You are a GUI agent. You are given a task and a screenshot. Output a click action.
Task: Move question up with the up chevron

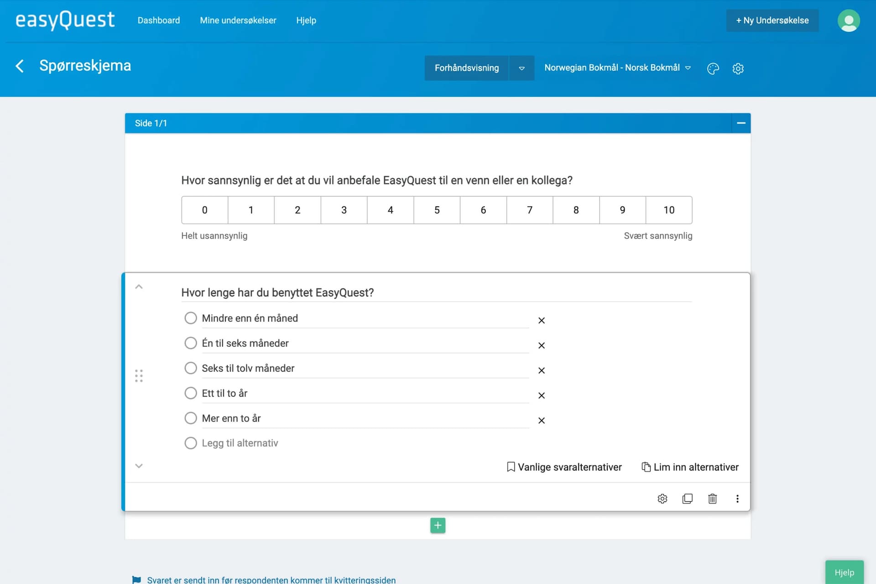(139, 287)
